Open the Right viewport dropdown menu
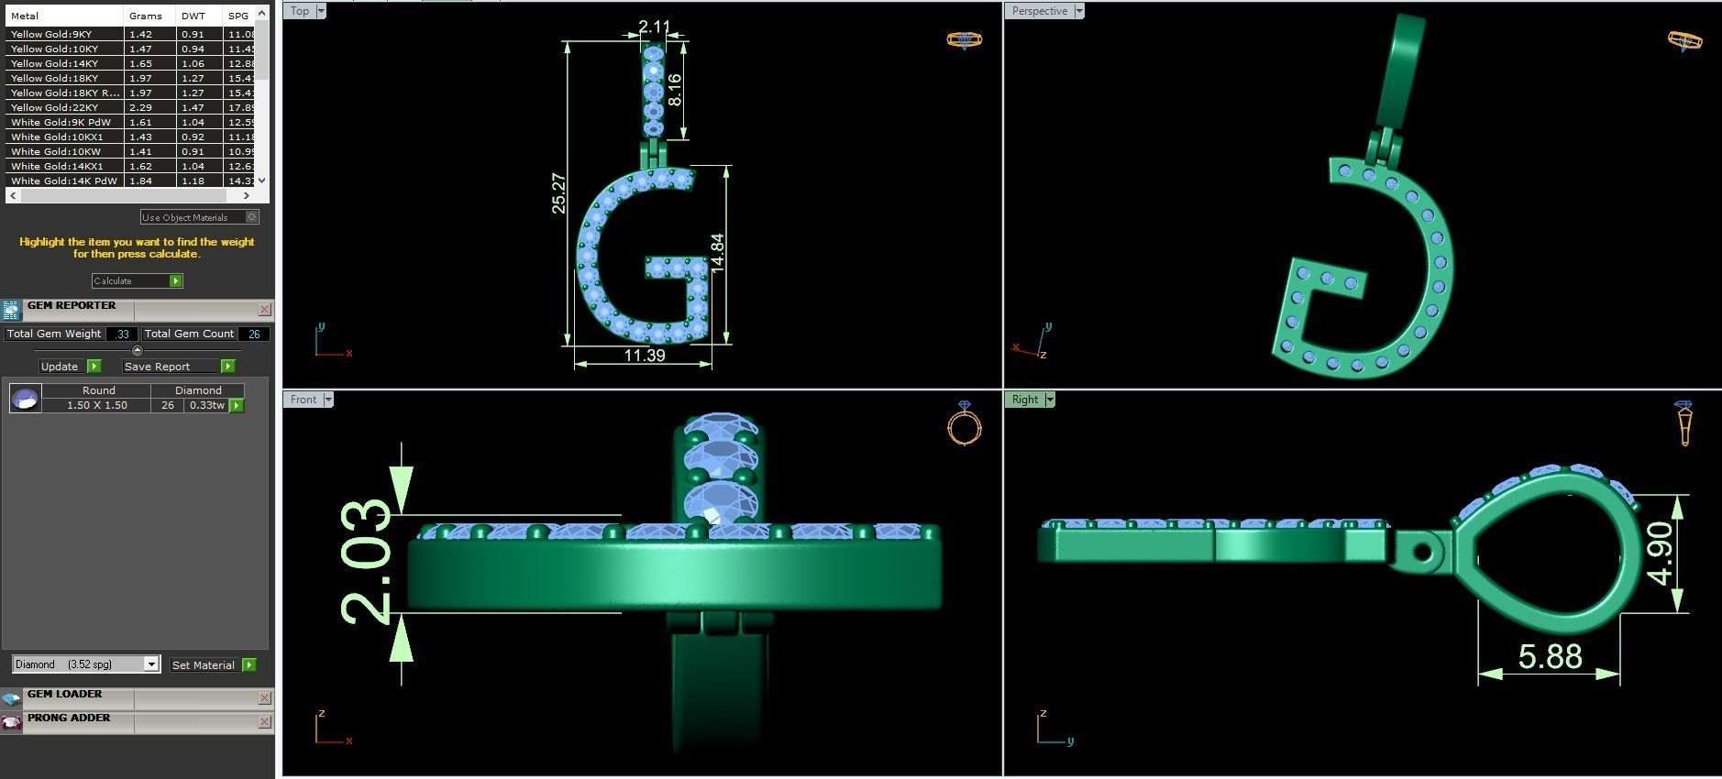 tap(1049, 400)
